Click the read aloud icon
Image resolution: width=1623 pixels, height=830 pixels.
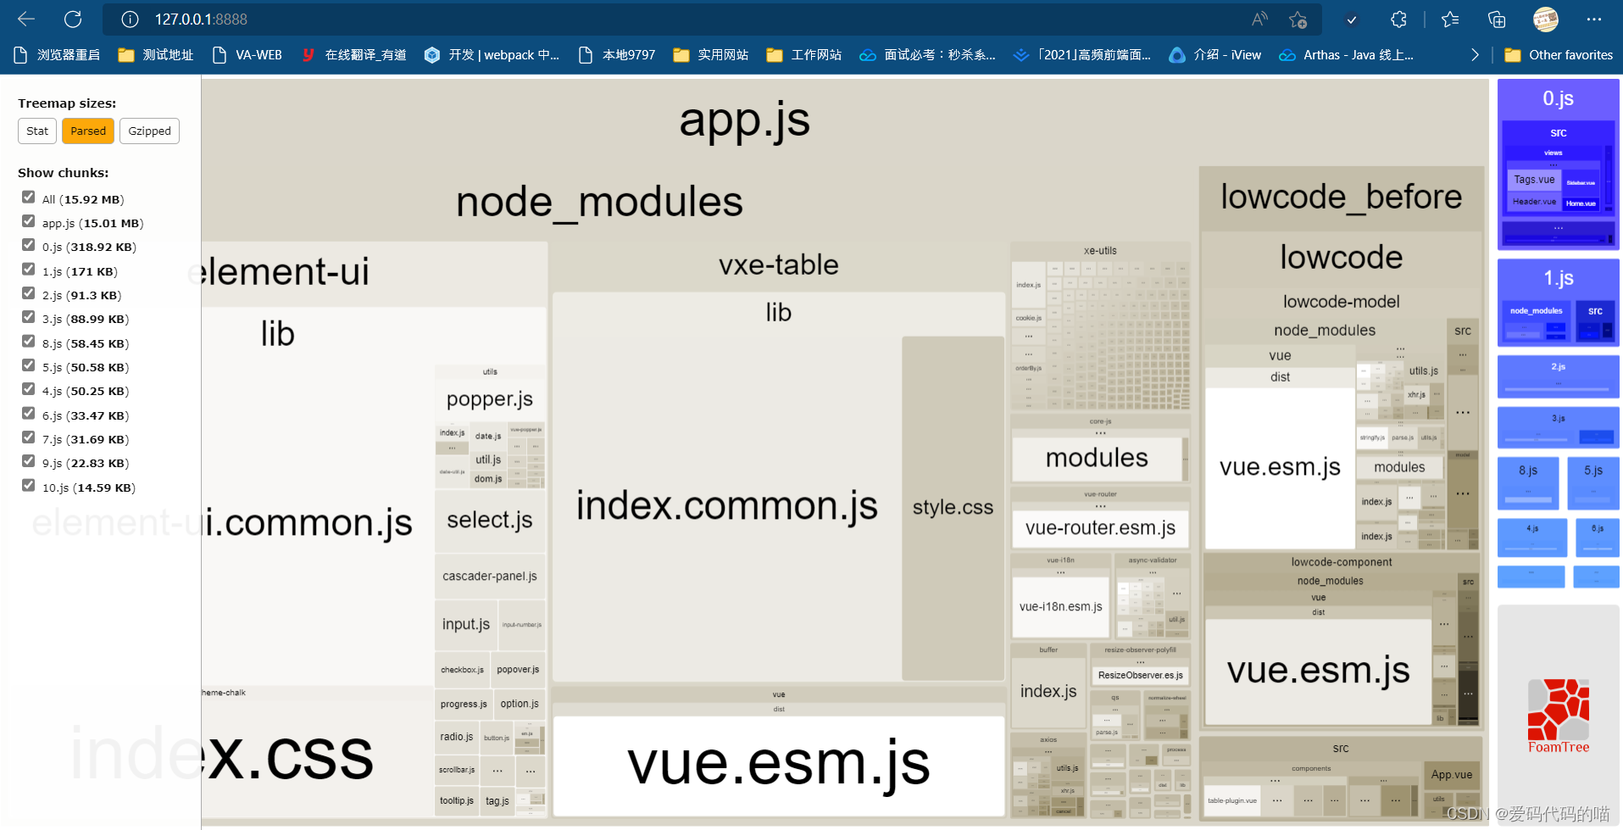pos(1259,19)
